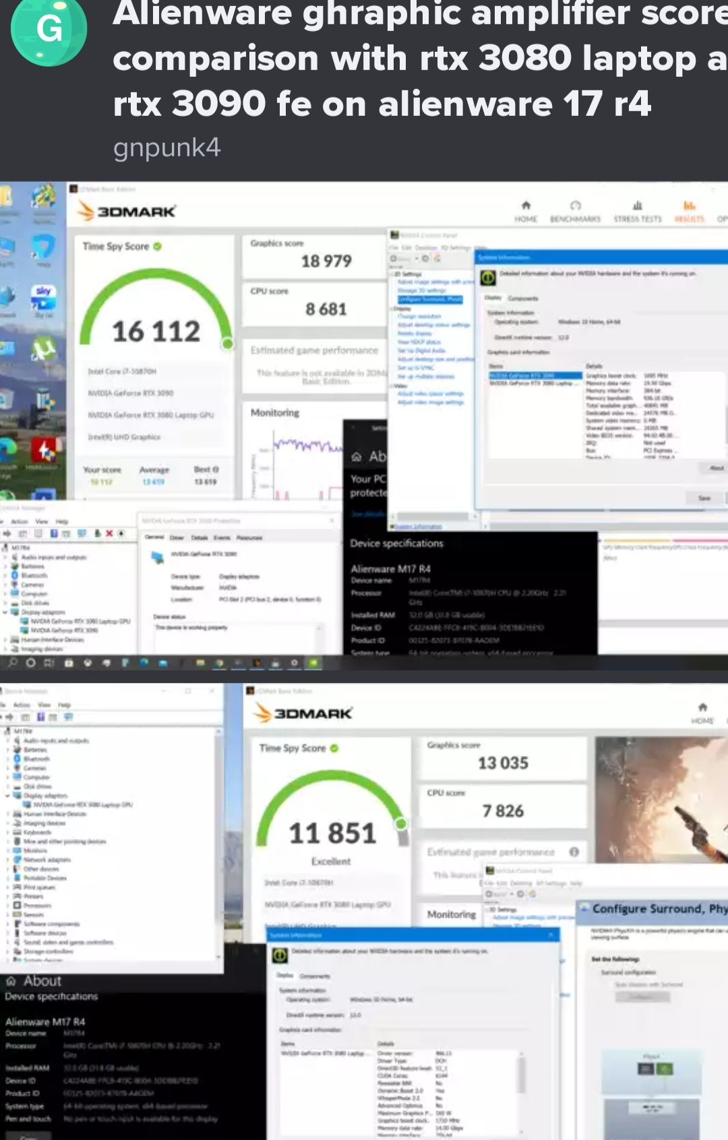The width and height of the screenshot is (728, 1140).
Task: Collapse 3D Settings group in upper NVIDIA Control Panel
Action: click(x=390, y=274)
